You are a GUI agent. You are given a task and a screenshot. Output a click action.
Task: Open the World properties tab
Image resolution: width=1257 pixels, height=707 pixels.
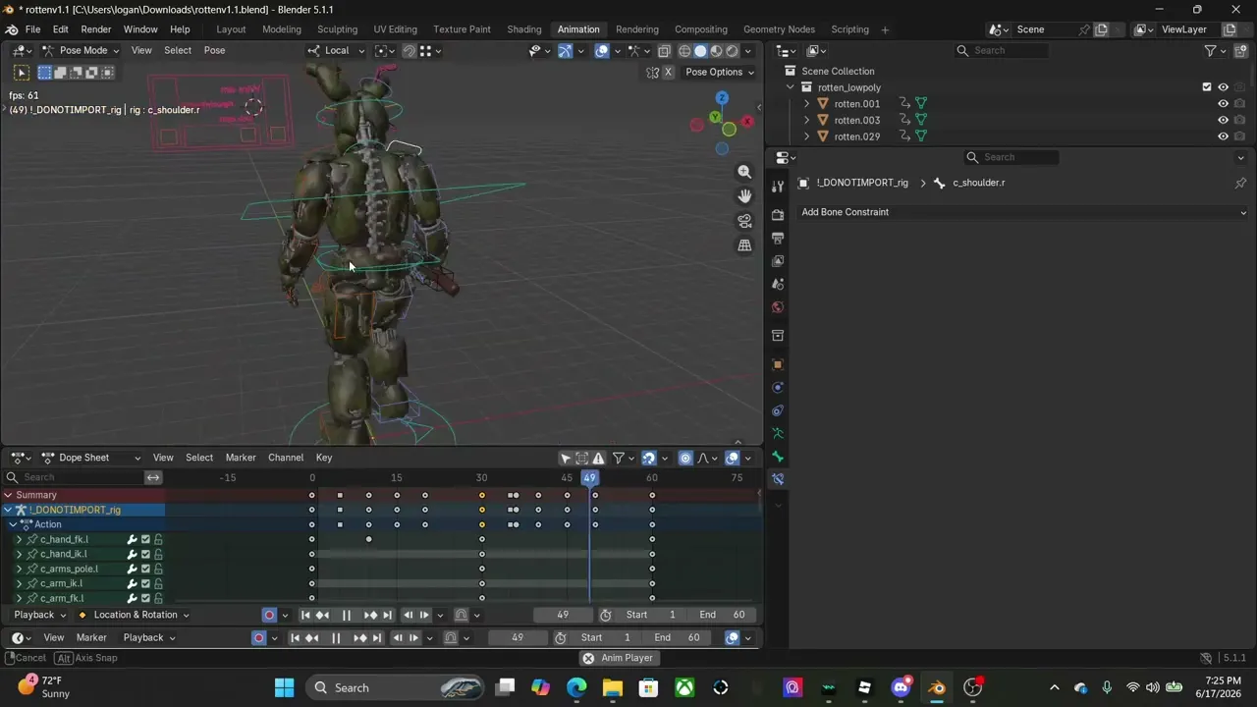pos(778,307)
